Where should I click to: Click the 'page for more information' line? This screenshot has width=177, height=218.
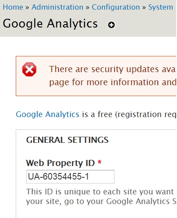tap(113, 82)
